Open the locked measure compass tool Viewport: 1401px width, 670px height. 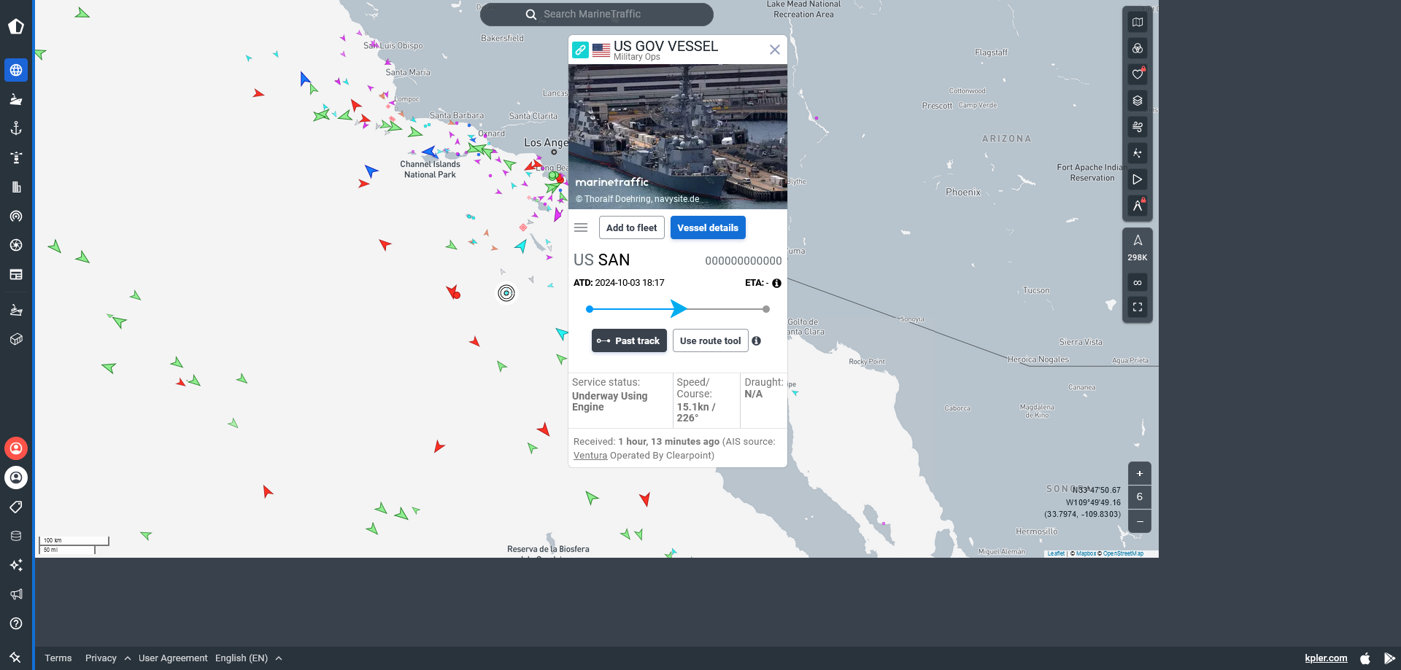1138,206
